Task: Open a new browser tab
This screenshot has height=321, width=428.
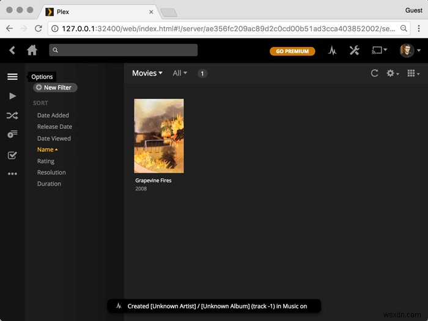Action: point(169,13)
